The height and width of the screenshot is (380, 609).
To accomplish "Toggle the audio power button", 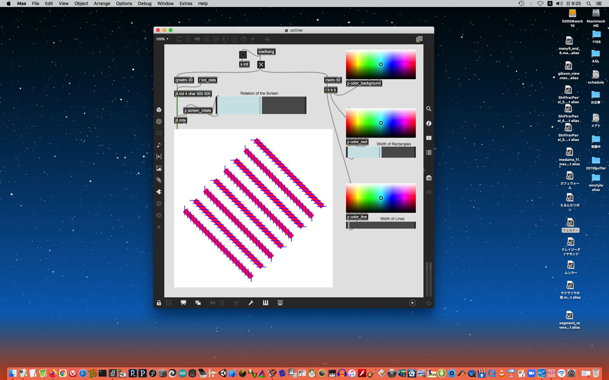I will (x=429, y=303).
